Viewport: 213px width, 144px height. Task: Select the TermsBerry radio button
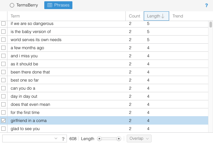click(12, 5)
